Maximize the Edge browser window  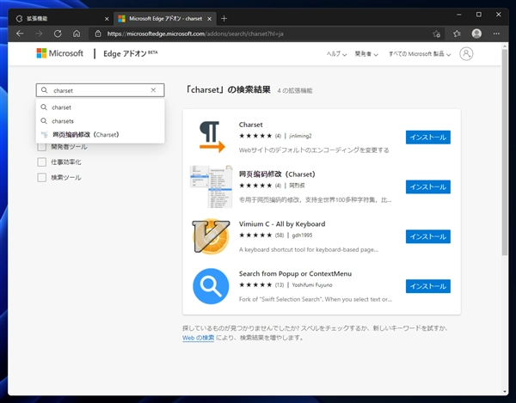pos(479,15)
